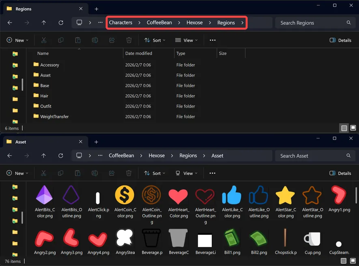Image resolution: width=359 pixels, height=266 pixels.
Task: Toggle the Details pane in Regions window
Action: [340, 40]
